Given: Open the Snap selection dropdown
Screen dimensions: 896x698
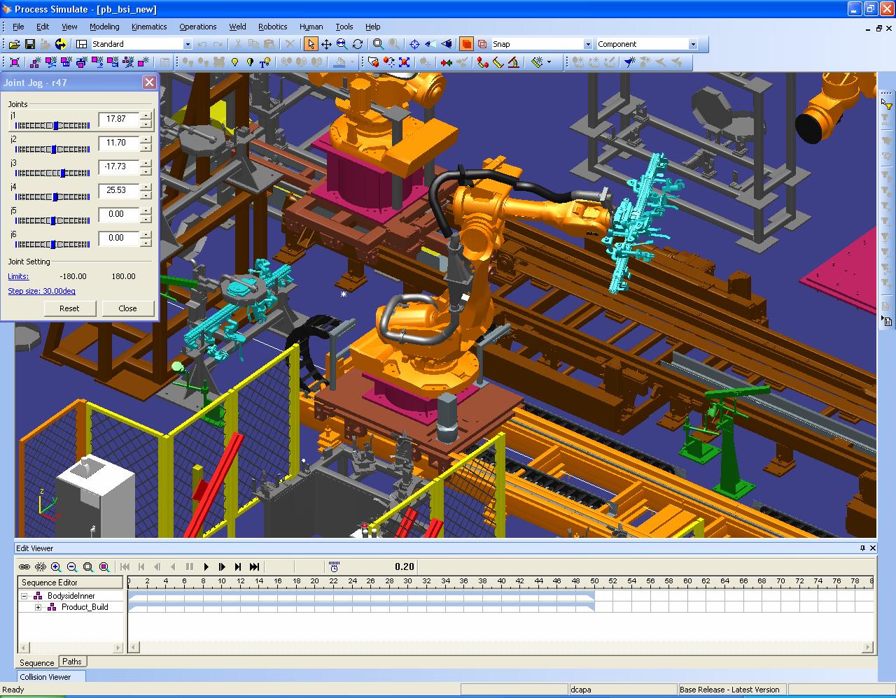Looking at the screenshot, I should [588, 43].
